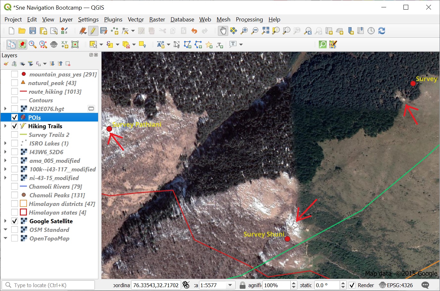Screen dimensions: 440x291
Task: Click the EPSG:4326 CRS button
Action: click(x=396, y=285)
